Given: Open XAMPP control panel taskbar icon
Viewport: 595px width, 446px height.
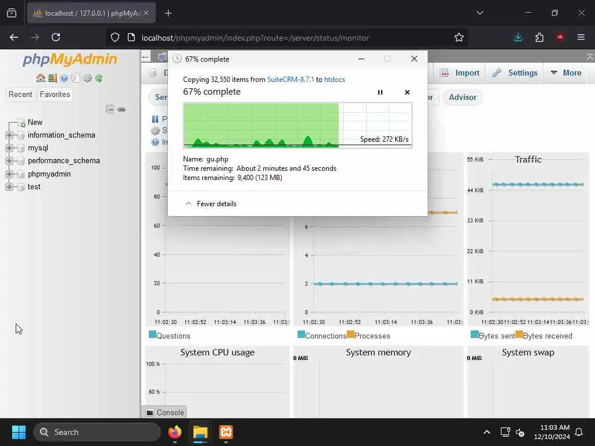Looking at the screenshot, I should (226, 432).
